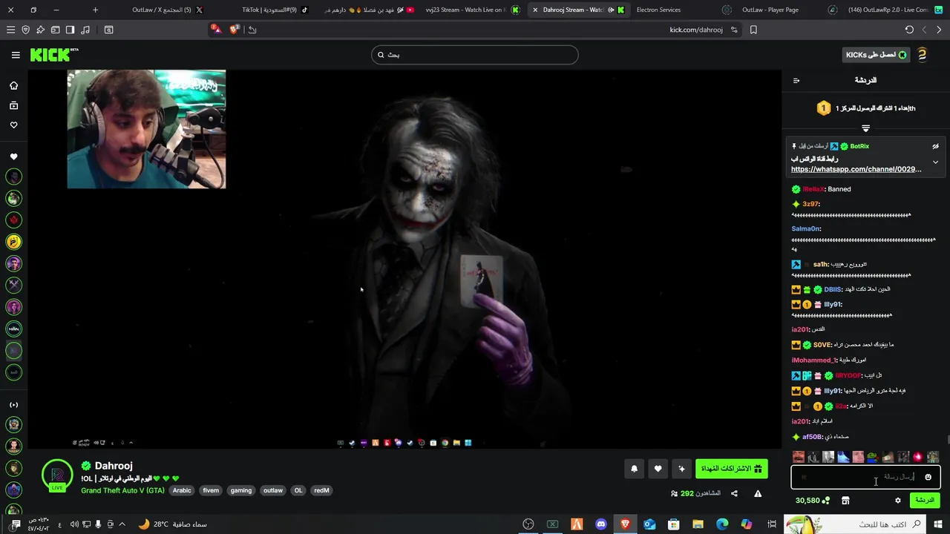
Task: Click 'Get KICKs' button in header
Action: pos(877,55)
